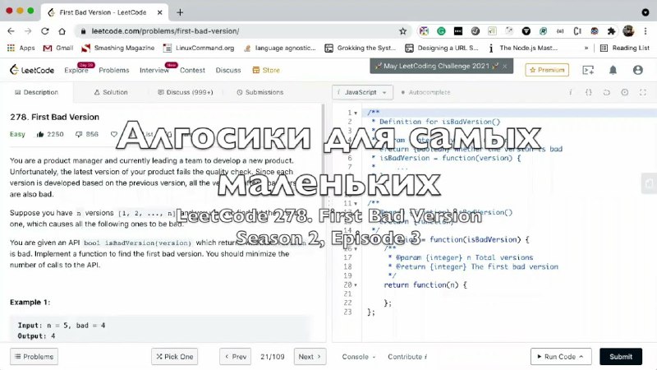657x370 pixels.
Task: Reset code with the circular arrow icon
Action: [606, 92]
